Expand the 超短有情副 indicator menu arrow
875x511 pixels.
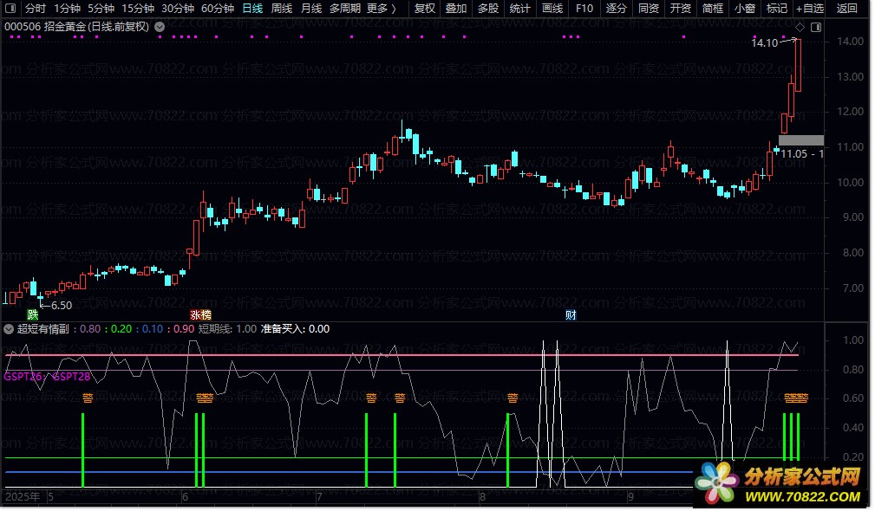(9, 329)
